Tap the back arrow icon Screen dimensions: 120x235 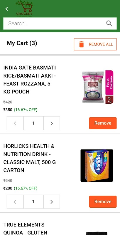click(x=6, y=9)
